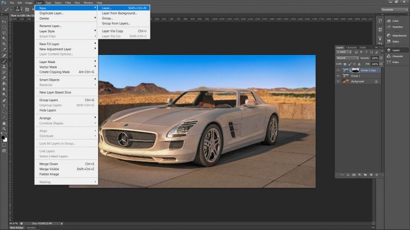
Task: Select the Hand tool
Action: click(x=4, y=123)
